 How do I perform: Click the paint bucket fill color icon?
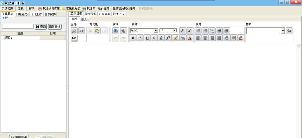(183, 38)
